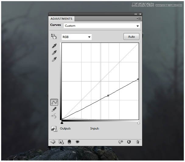Click the histogram warning recalculate icon
Image resolution: width=185 pixels, height=162 pixels.
click(x=54, y=129)
